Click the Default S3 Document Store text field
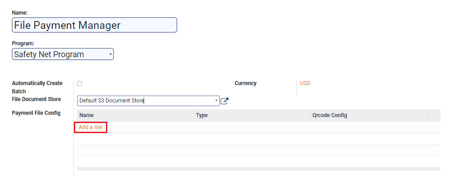 [x=145, y=101]
